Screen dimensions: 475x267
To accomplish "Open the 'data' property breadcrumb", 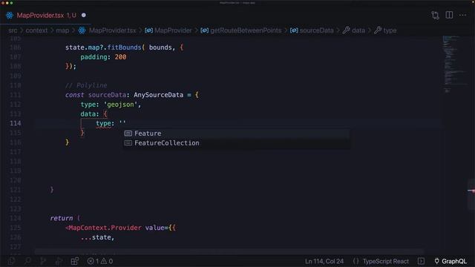I will 358,30.
